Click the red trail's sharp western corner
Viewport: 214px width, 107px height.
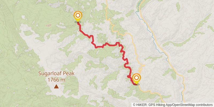click(x=96, y=47)
